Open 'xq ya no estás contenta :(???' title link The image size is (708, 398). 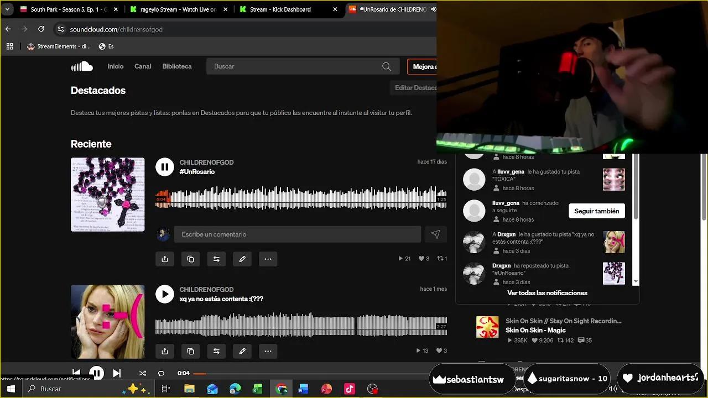click(221, 299)
